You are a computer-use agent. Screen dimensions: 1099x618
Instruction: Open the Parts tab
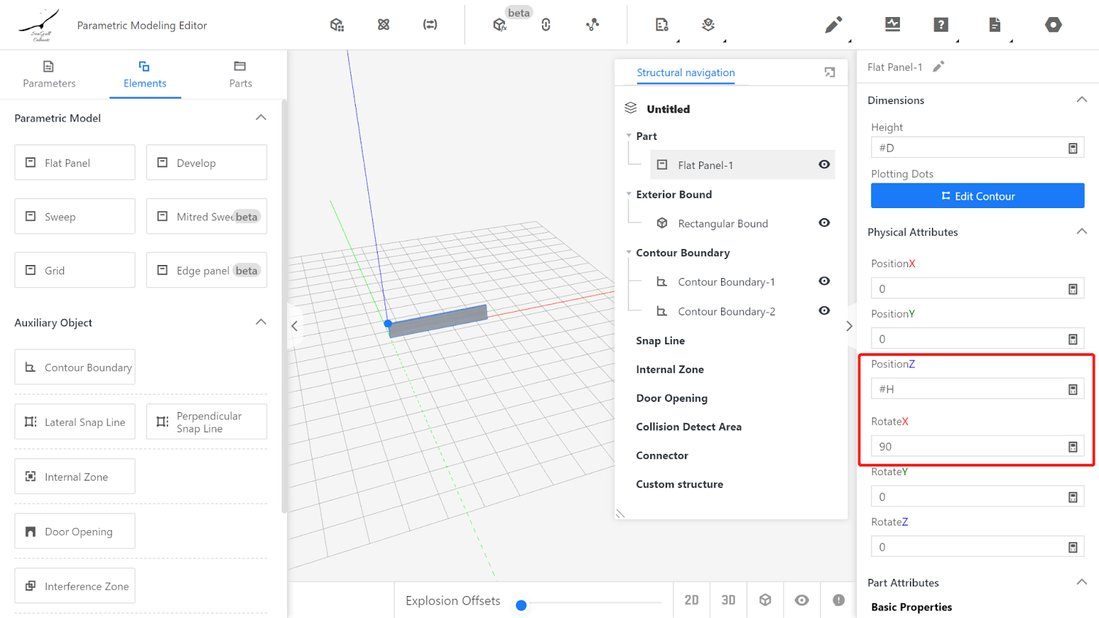point(240,74)
